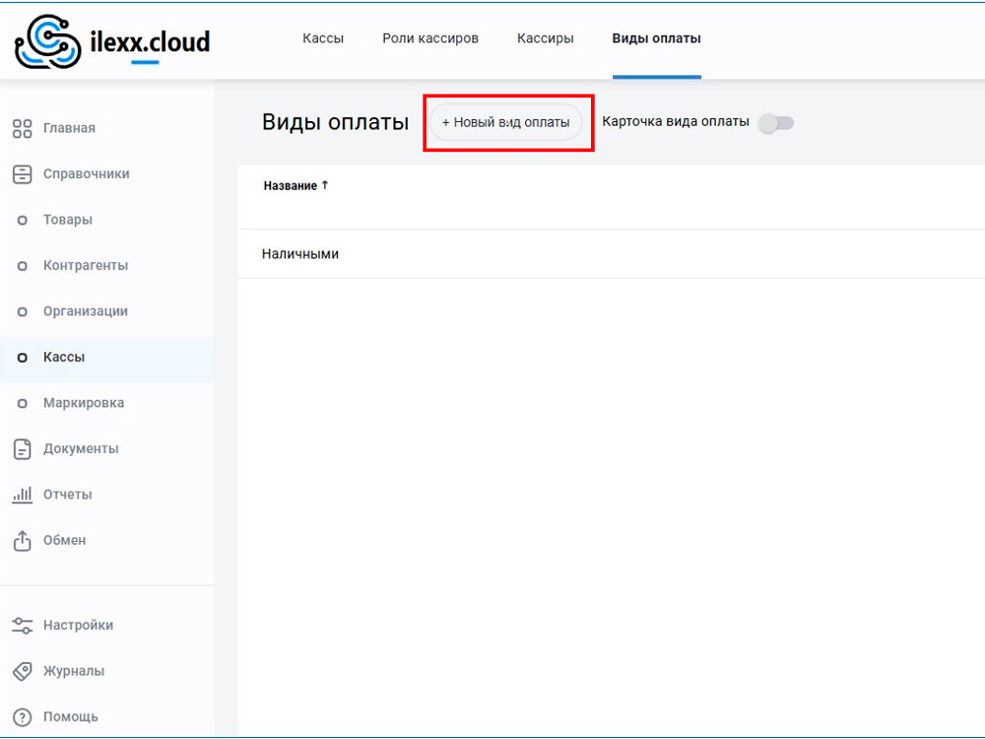Image resolution: width=985 pixels, height=739 pixels.
Task: Click the Помощь question mark icon
Action: coord(22,717)
